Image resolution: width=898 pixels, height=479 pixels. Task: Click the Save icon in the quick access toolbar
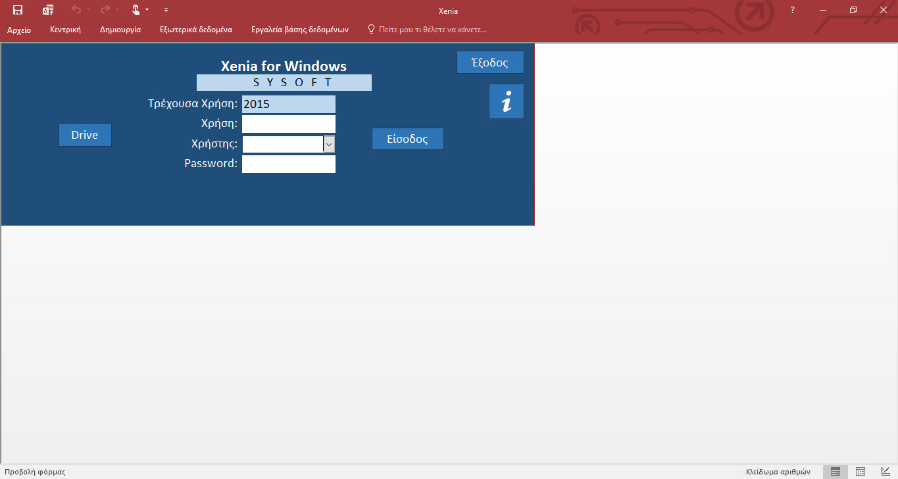(x=18, y=10)
